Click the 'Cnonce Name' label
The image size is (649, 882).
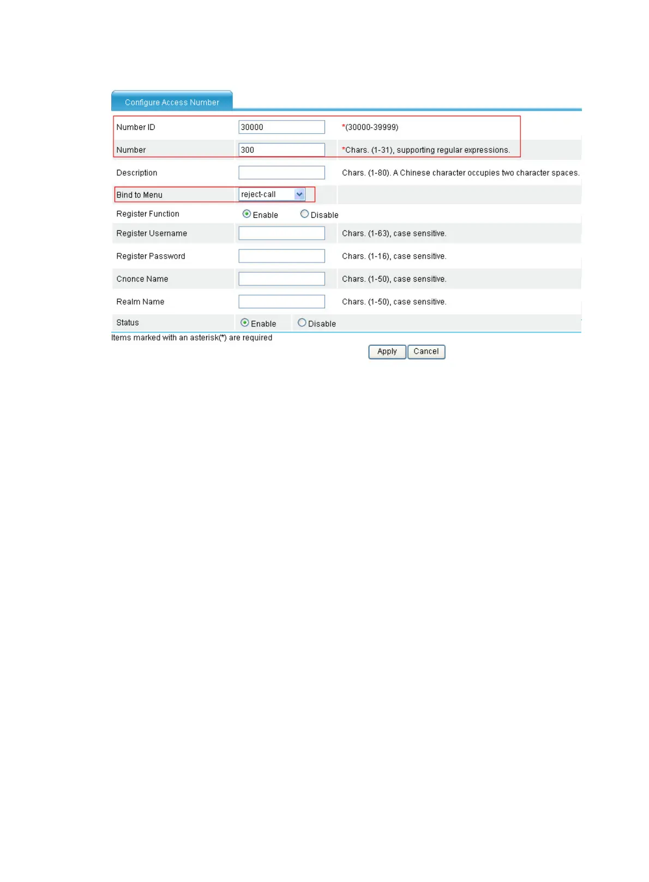[142, 279]
